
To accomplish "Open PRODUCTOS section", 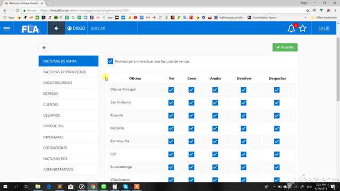I will [69, 126].
